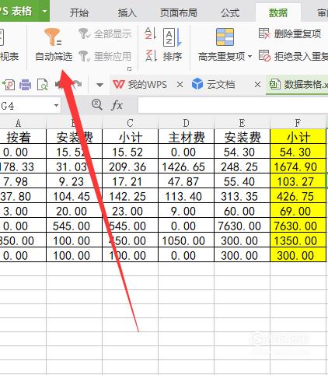Click the Print Preview icon

pyautogui.click(x=43, y=85)
